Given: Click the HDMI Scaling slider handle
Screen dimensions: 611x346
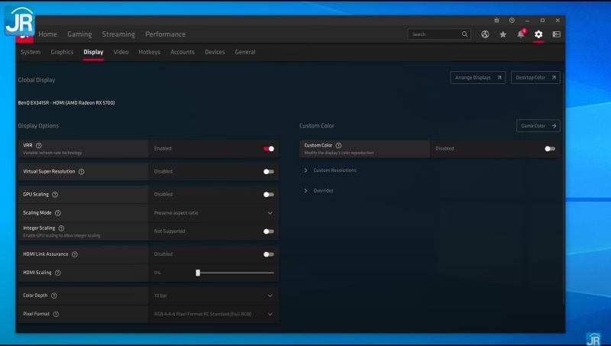Looking at the screenshot, I should coord(198,273).
